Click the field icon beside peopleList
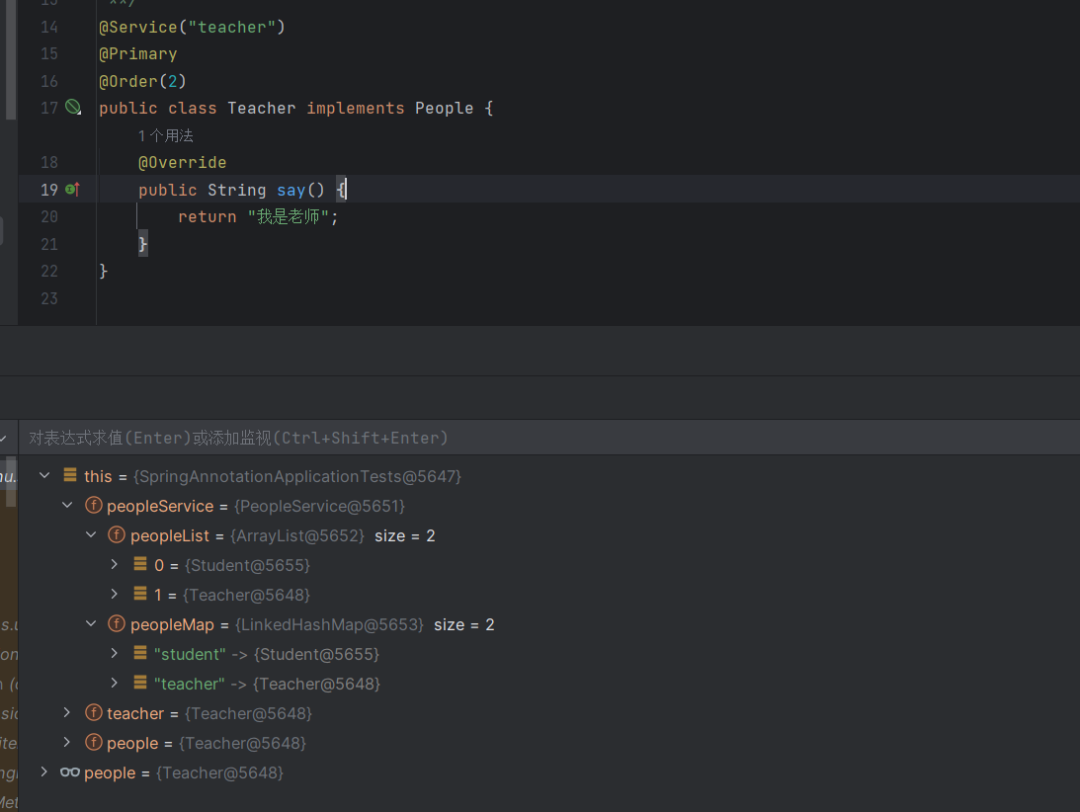This screenshot has width=1080, height=812. point(118,535)
